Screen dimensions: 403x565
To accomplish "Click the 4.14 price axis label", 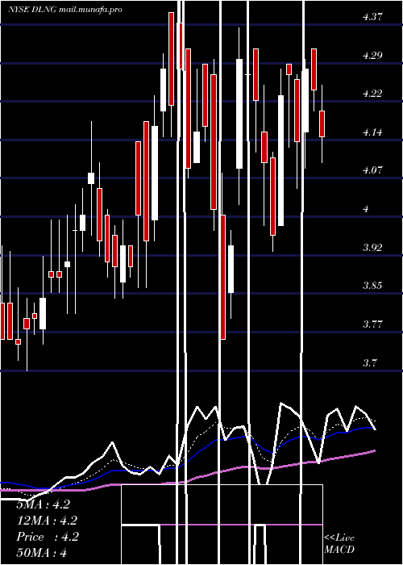I will click(372, 132).
